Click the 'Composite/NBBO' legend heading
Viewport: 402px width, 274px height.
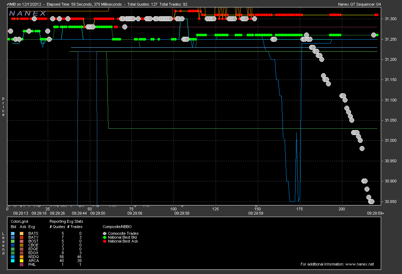117,227
